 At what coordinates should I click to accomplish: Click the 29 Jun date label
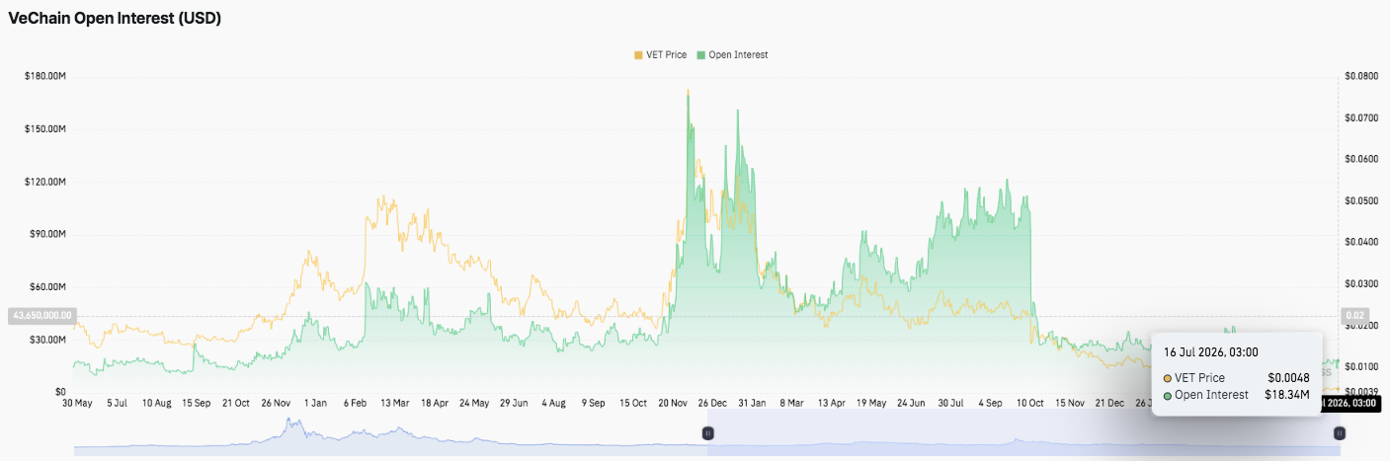click(515, 403)
